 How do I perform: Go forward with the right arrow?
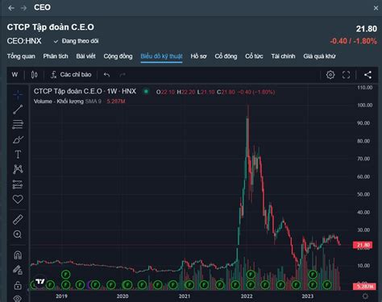click(23, 8)
